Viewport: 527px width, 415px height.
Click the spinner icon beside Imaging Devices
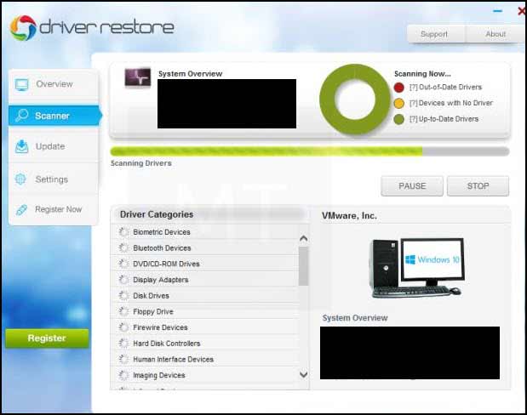point(123,375)
